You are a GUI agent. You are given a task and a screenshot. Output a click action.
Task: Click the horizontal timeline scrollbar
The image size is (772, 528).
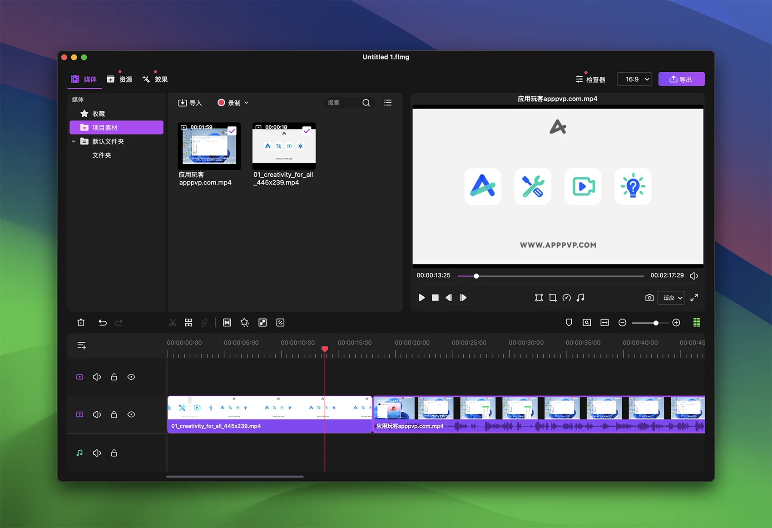(x=235, y=477)
